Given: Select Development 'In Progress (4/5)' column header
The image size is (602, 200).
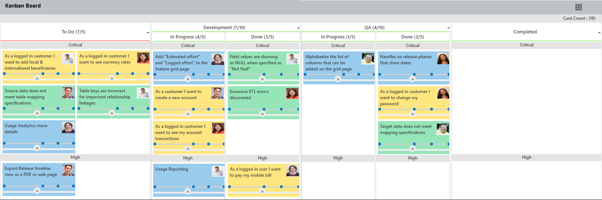Looking at the screenshot, I should point(188,37).
